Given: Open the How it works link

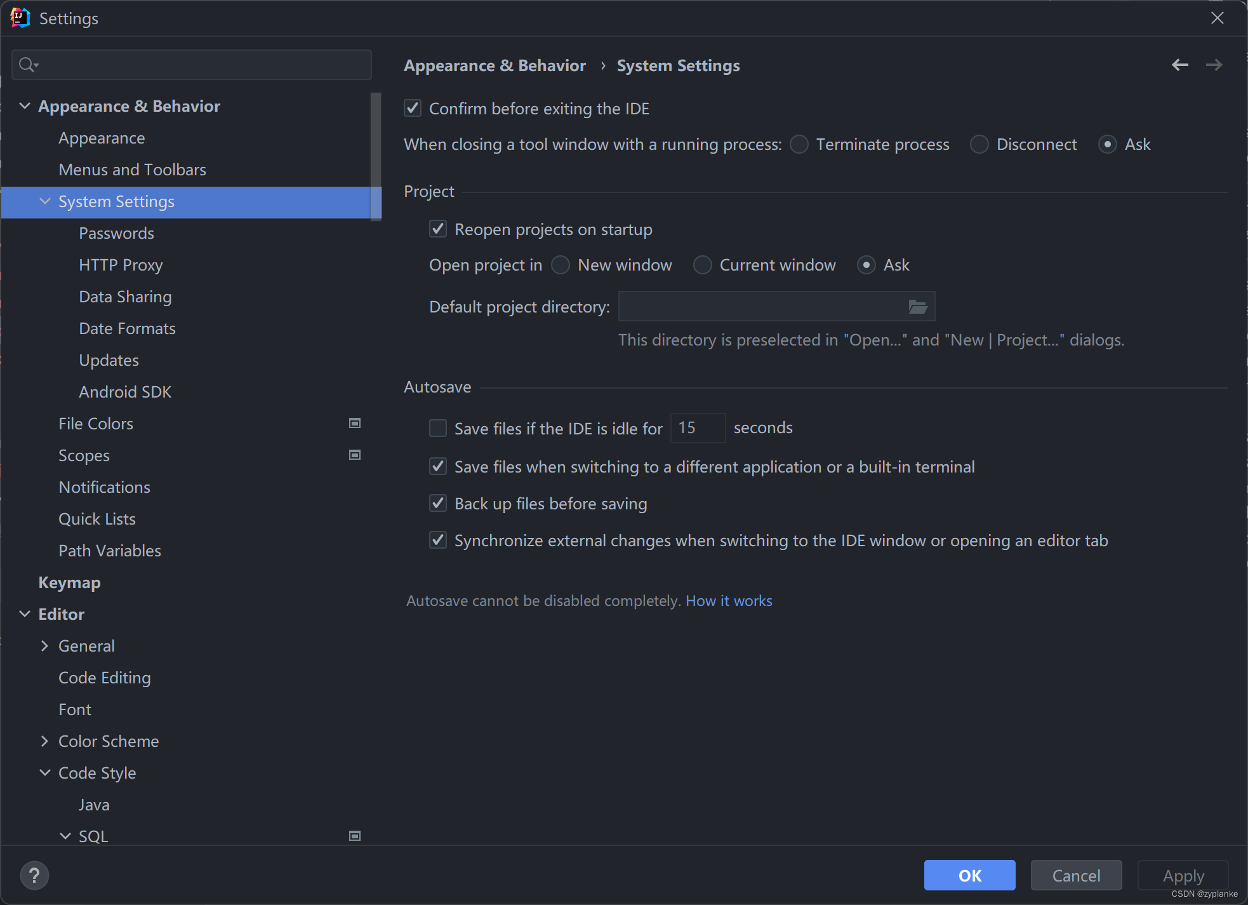Looking at the screenshot, I should pyautogui.click(x=729, y=600).
